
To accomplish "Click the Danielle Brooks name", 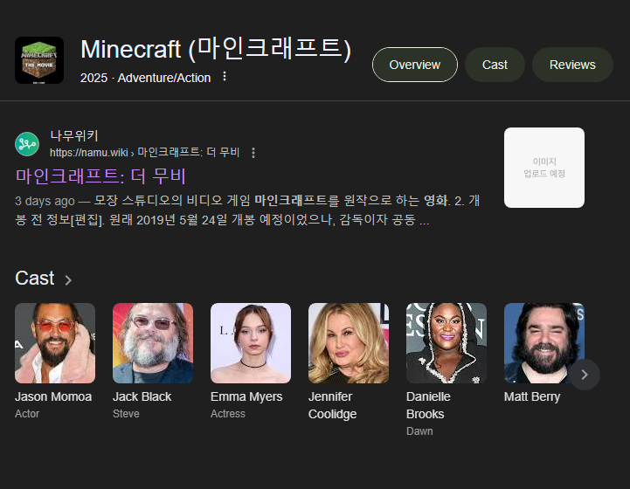I will point(428,405).
